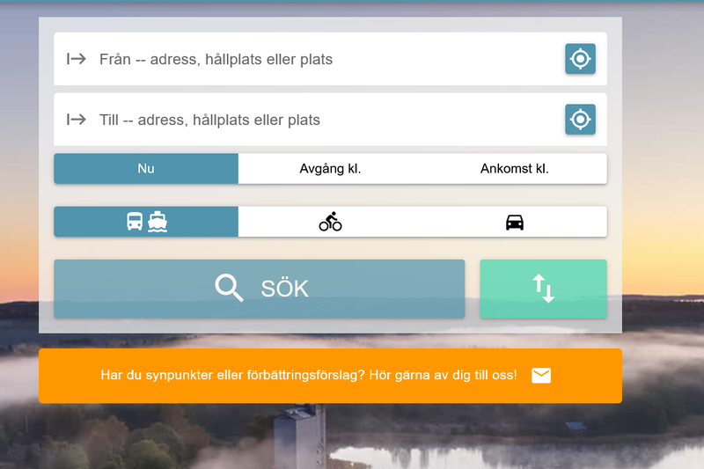This screenshot has height=469, width=704.
Task: Click the bus icon in travel modes
Action: [x=135, y=222]
